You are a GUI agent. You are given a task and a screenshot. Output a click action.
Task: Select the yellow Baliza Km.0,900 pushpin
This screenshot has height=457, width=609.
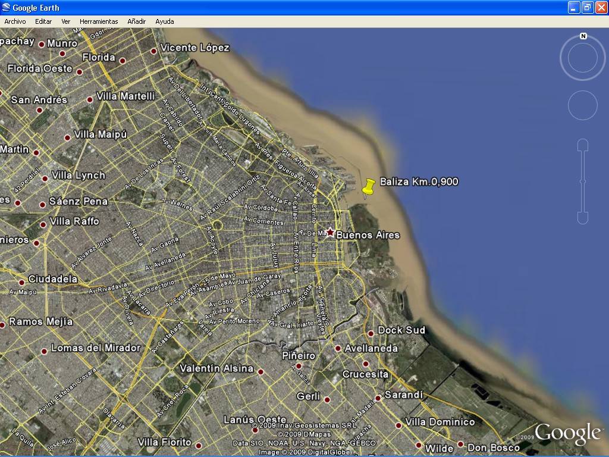pyautogui.click(x=368, y=189)
